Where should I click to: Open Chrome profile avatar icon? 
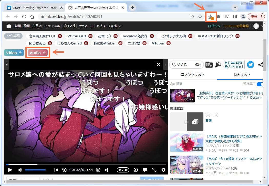(243, 17)
